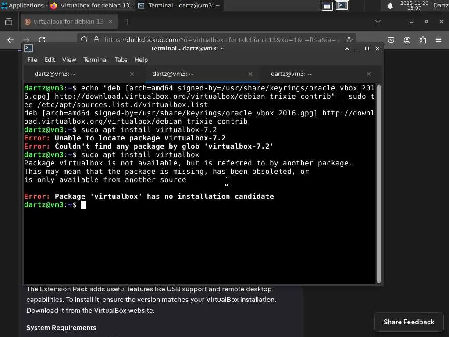The width and height of the screenshot is (449, 337).
Task: Open the terminal Tabs menu
Action: (x=121, y=60)
